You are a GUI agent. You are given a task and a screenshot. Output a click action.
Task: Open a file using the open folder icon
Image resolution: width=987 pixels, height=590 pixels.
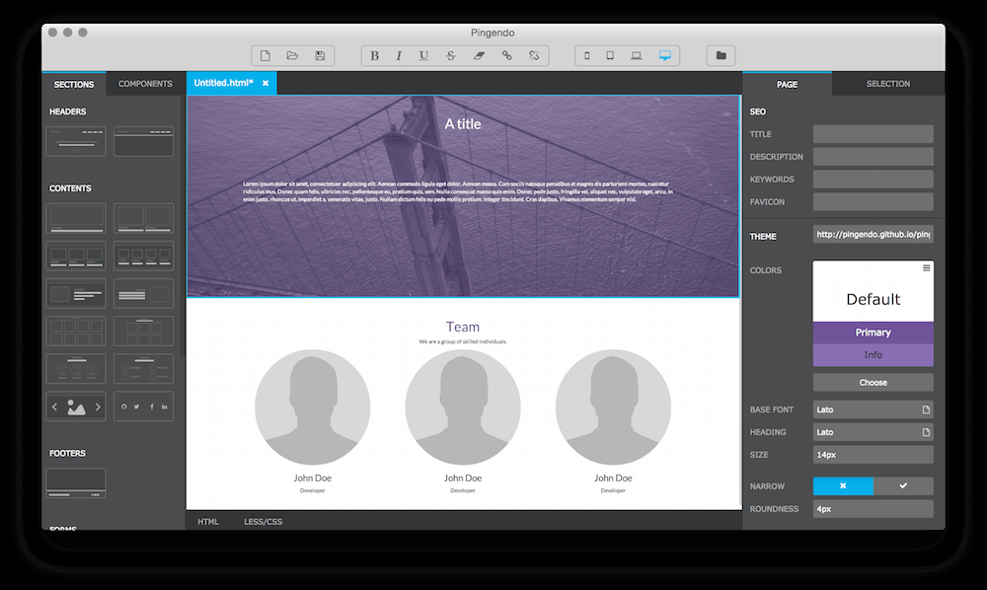click(293, 55)
